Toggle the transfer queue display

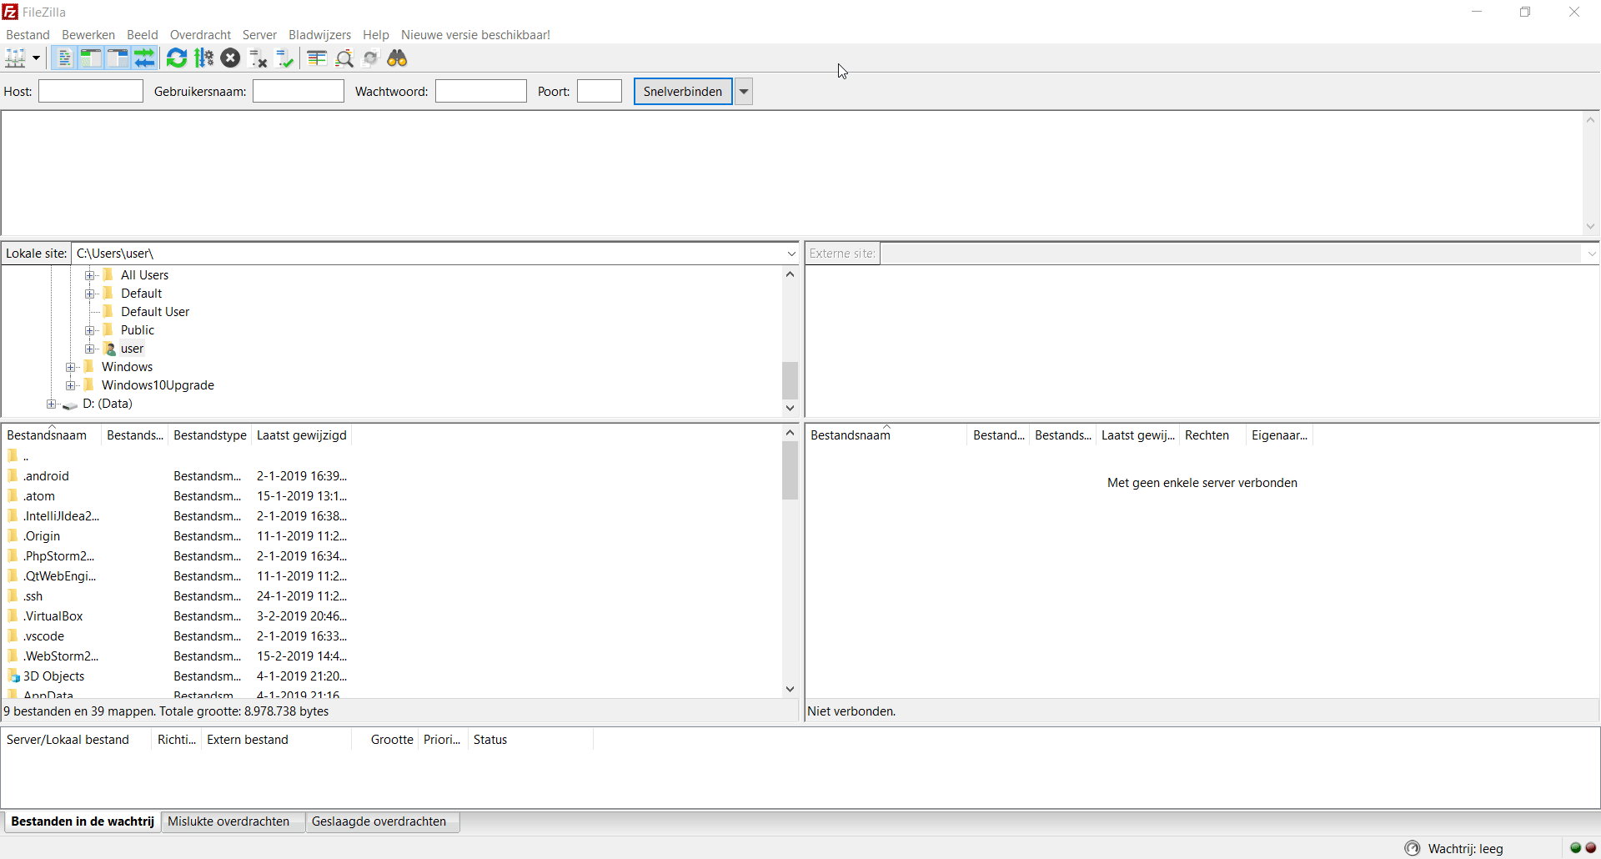pos(144,58)
